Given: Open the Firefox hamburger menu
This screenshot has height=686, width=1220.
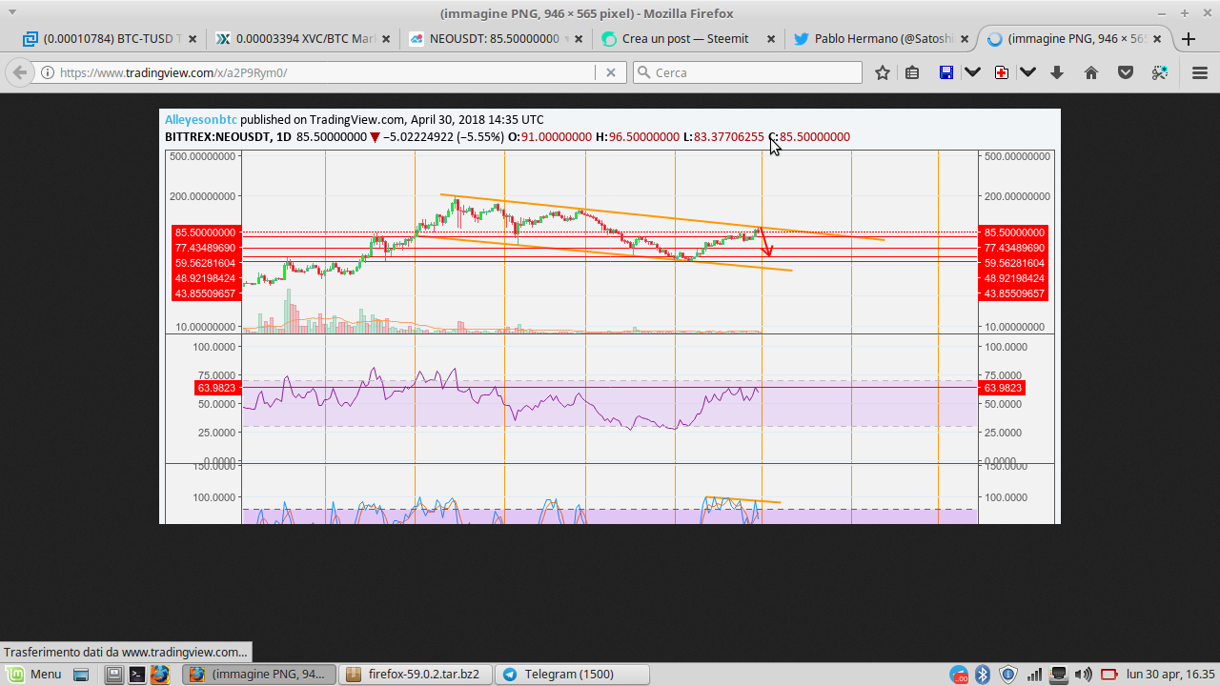Looking at the screenshot, I should point(1200,72).
